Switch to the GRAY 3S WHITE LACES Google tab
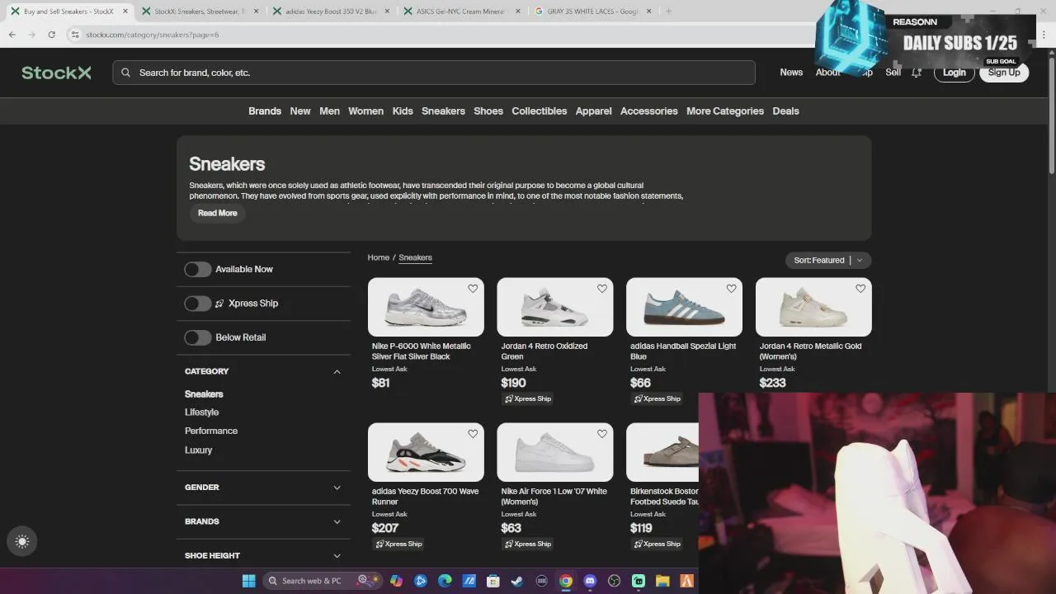This screenshot has height=594, width=1056. [591, 12]
